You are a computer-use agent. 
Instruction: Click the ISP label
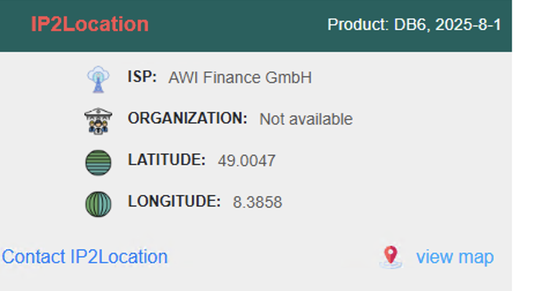pyautogui.click(x=142, y=77)
